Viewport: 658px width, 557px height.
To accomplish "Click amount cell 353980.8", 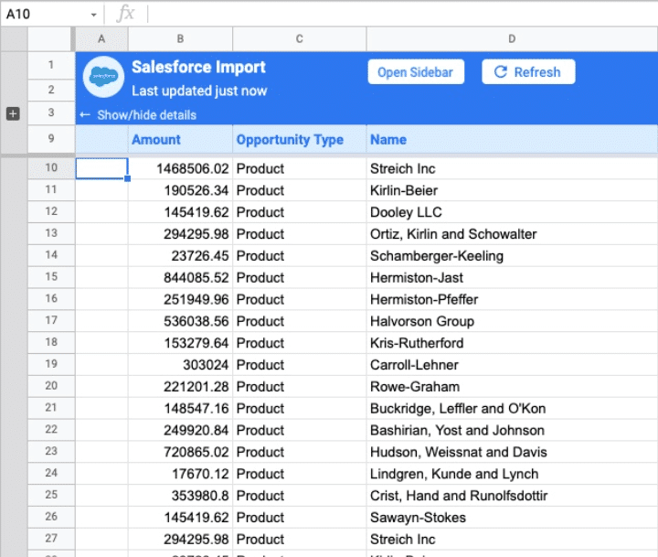I will [180, 496].
